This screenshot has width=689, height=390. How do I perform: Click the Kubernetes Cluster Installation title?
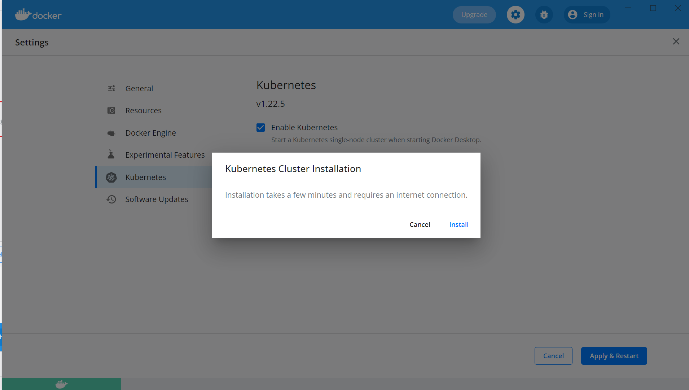[293, 169]
